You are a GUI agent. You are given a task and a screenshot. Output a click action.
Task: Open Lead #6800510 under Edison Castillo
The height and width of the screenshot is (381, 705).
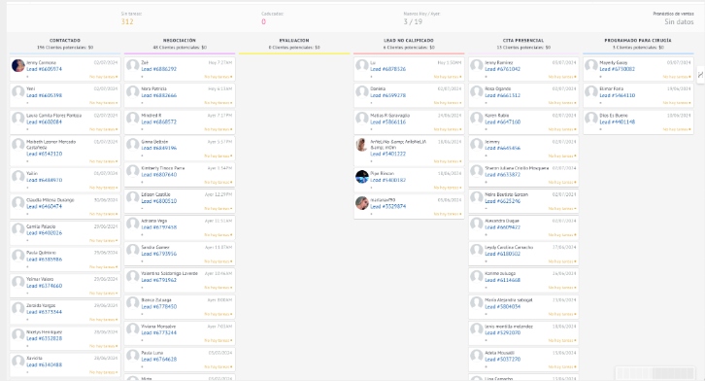click(158, 201)
